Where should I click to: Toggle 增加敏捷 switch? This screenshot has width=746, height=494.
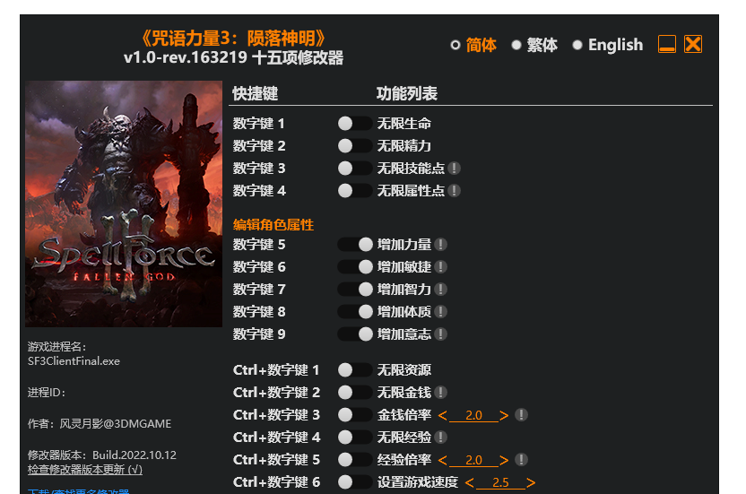355,266
